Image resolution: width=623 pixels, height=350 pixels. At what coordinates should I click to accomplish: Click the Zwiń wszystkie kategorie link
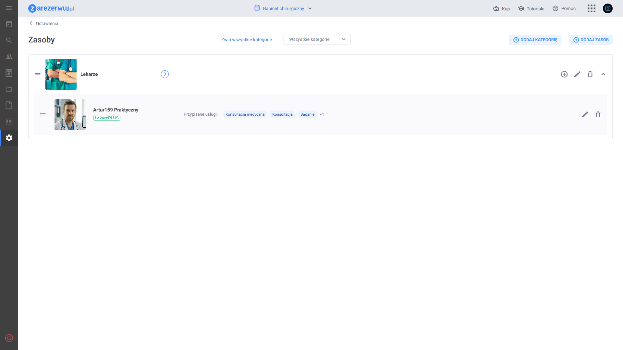pyautogui.click(x=247, y=40)
